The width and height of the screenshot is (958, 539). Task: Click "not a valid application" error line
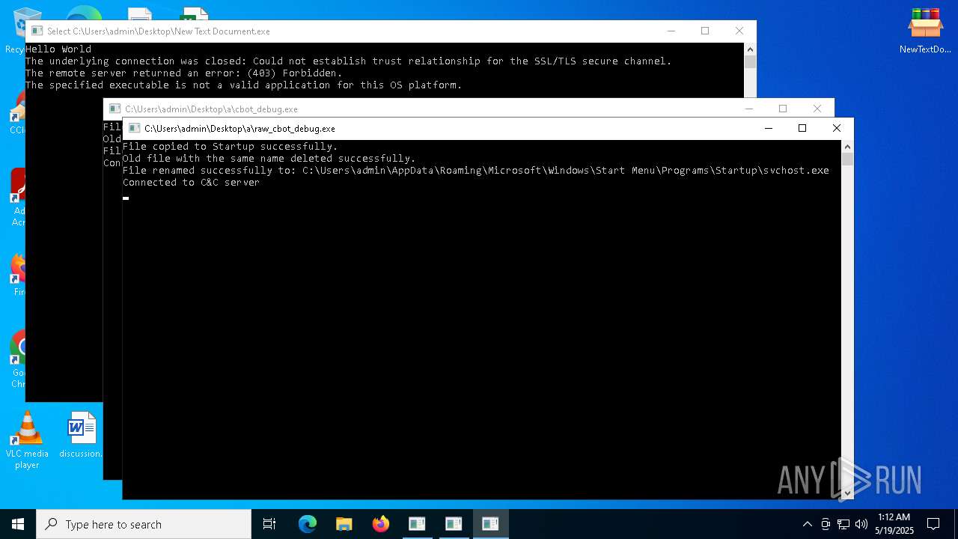tap(244, 85)
